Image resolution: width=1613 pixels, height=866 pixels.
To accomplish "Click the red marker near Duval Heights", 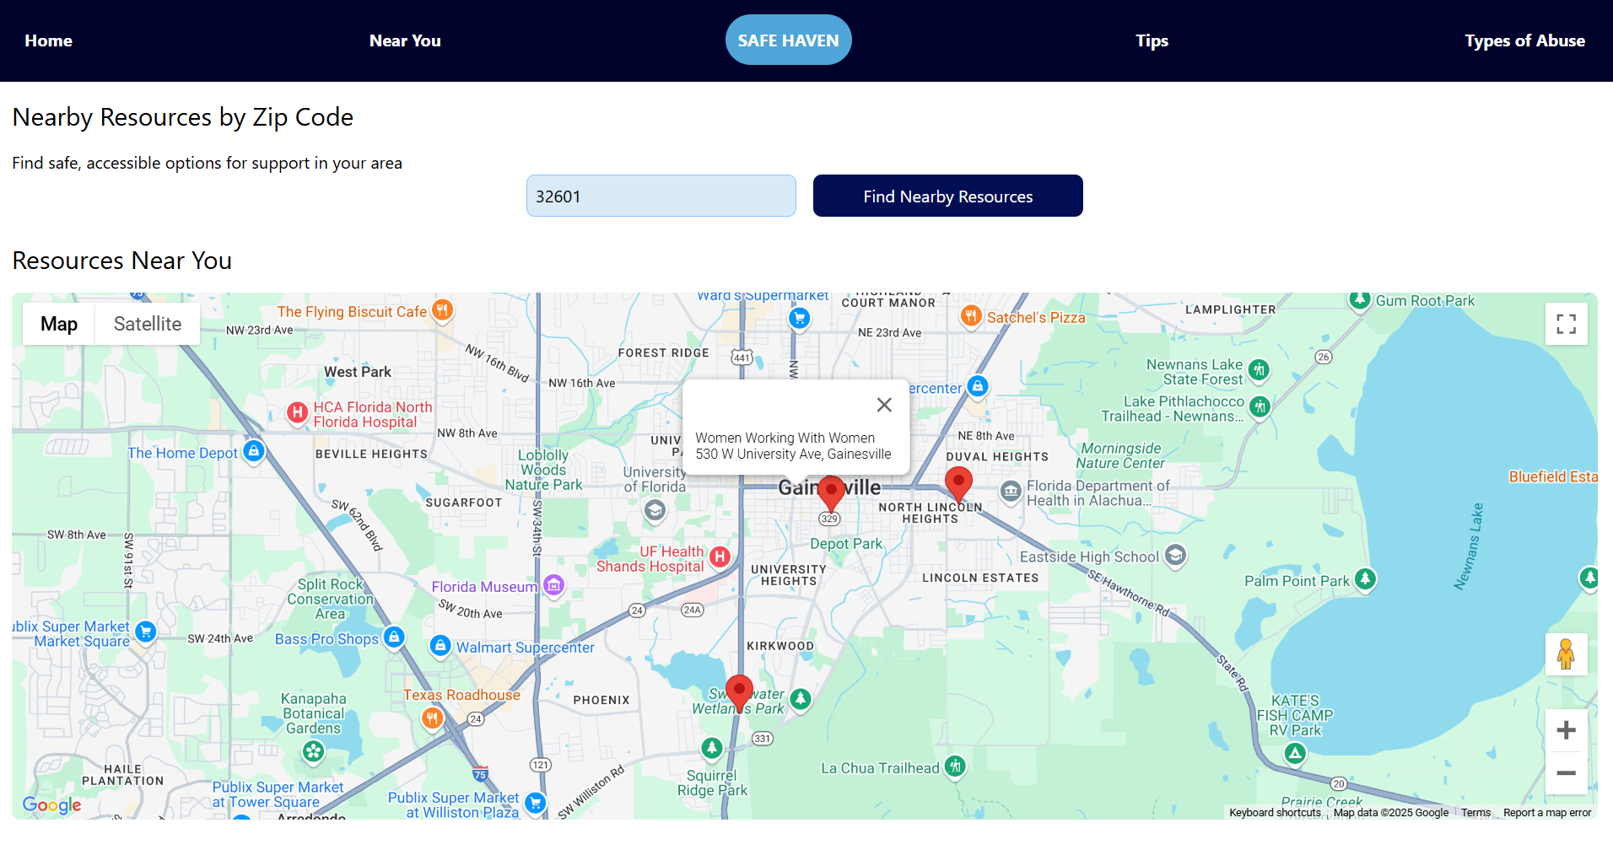I will coord(958,485).
